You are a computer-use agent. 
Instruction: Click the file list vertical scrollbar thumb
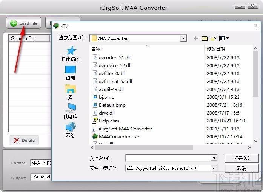coord(255,74)
